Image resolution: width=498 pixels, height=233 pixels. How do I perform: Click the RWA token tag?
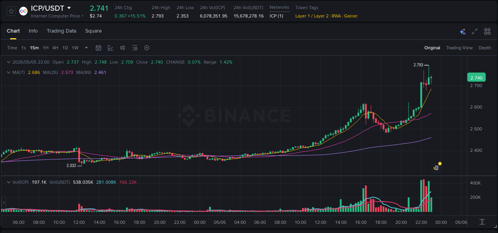pos(336,16)
